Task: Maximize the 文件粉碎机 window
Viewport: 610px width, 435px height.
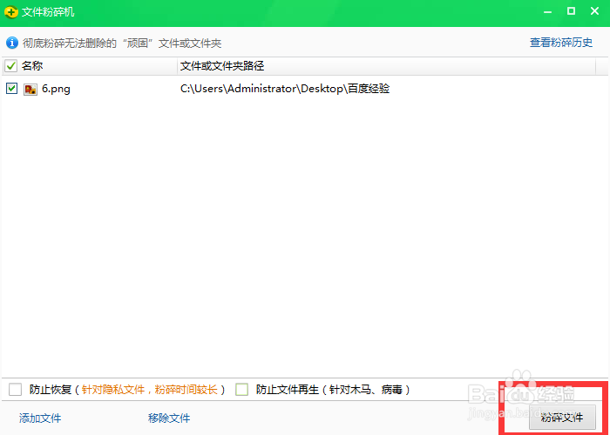Action: coord(571,11)
